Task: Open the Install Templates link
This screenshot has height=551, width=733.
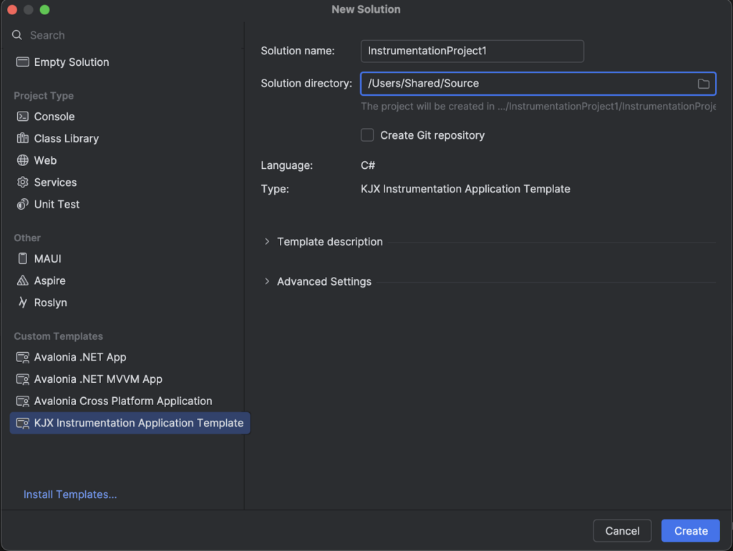Action: click(70, 494)
